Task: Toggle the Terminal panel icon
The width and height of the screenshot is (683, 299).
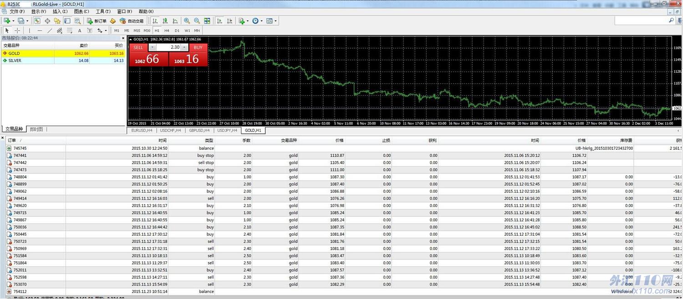Action: pyautogui.click(x=67, y=21)
